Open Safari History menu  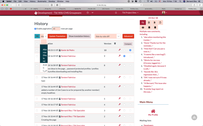tap(32, 1)
